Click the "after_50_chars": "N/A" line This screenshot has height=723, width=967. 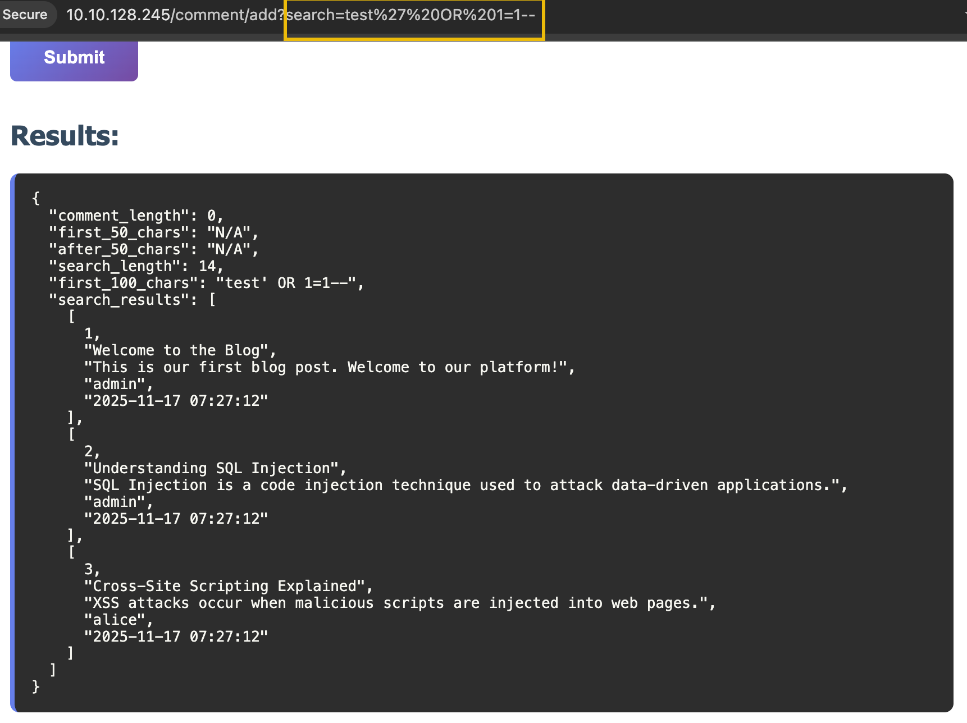click(154, 249)
